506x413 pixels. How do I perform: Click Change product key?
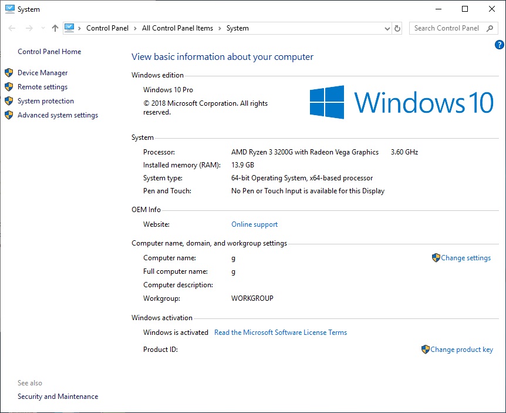[461, 350]
